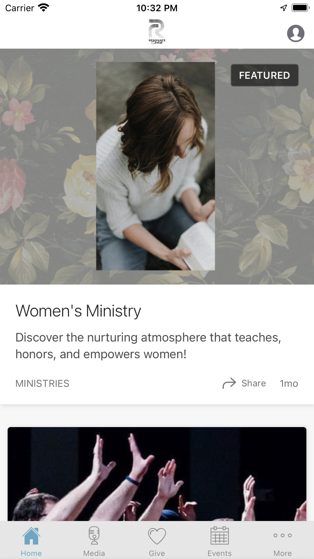Tap the Wi-Fi signal icon
314x559 pixels.
click(x=44, y=8)
